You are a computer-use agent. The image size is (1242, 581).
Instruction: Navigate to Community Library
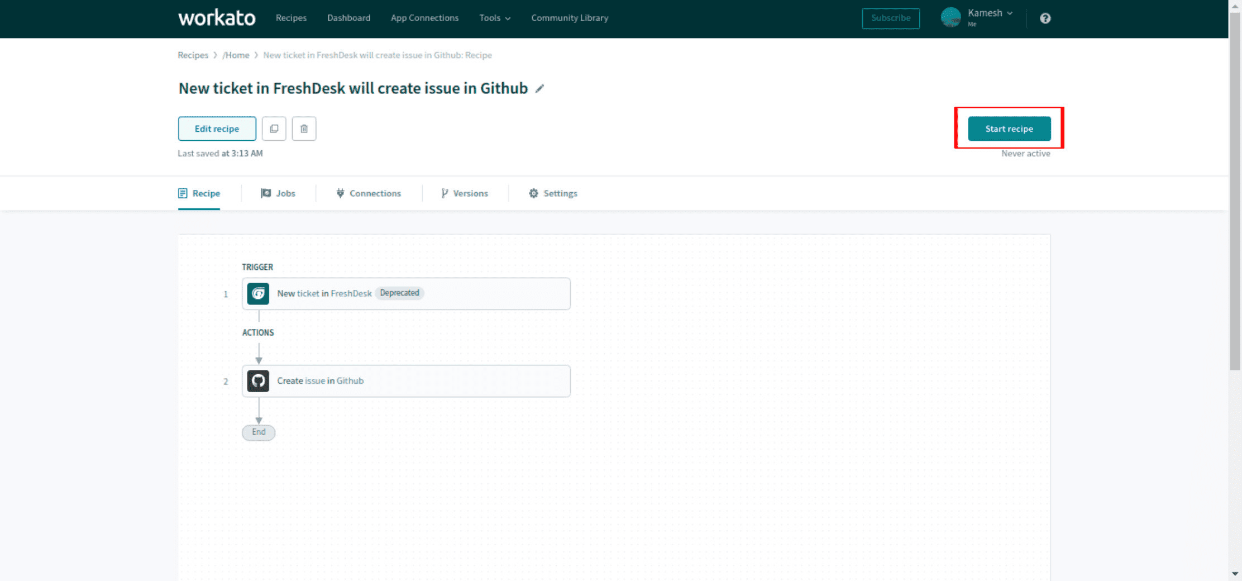click(569, 17)
